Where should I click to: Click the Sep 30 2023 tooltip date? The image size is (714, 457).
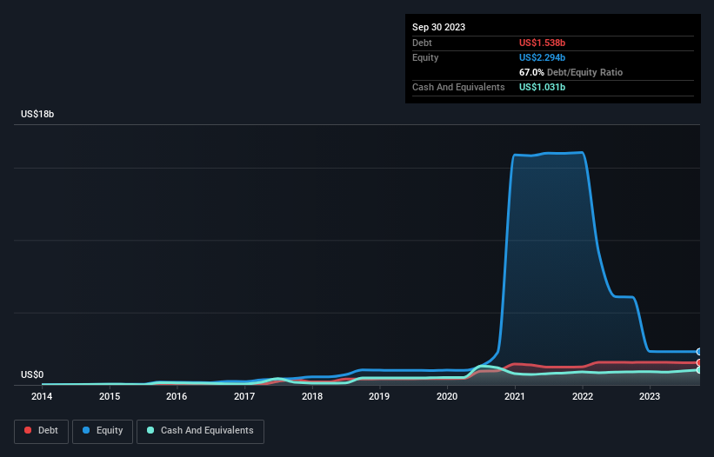[438, 27]
